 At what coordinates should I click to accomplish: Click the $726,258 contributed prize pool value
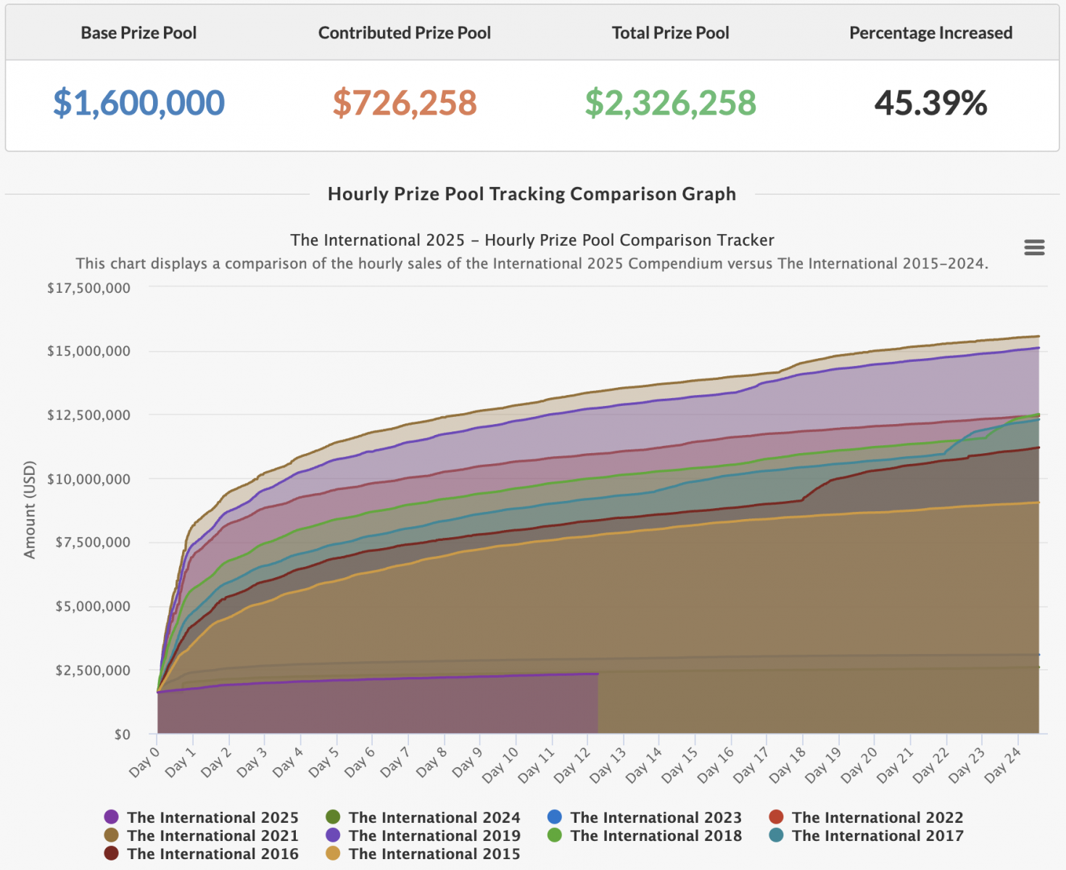[405, 103]
